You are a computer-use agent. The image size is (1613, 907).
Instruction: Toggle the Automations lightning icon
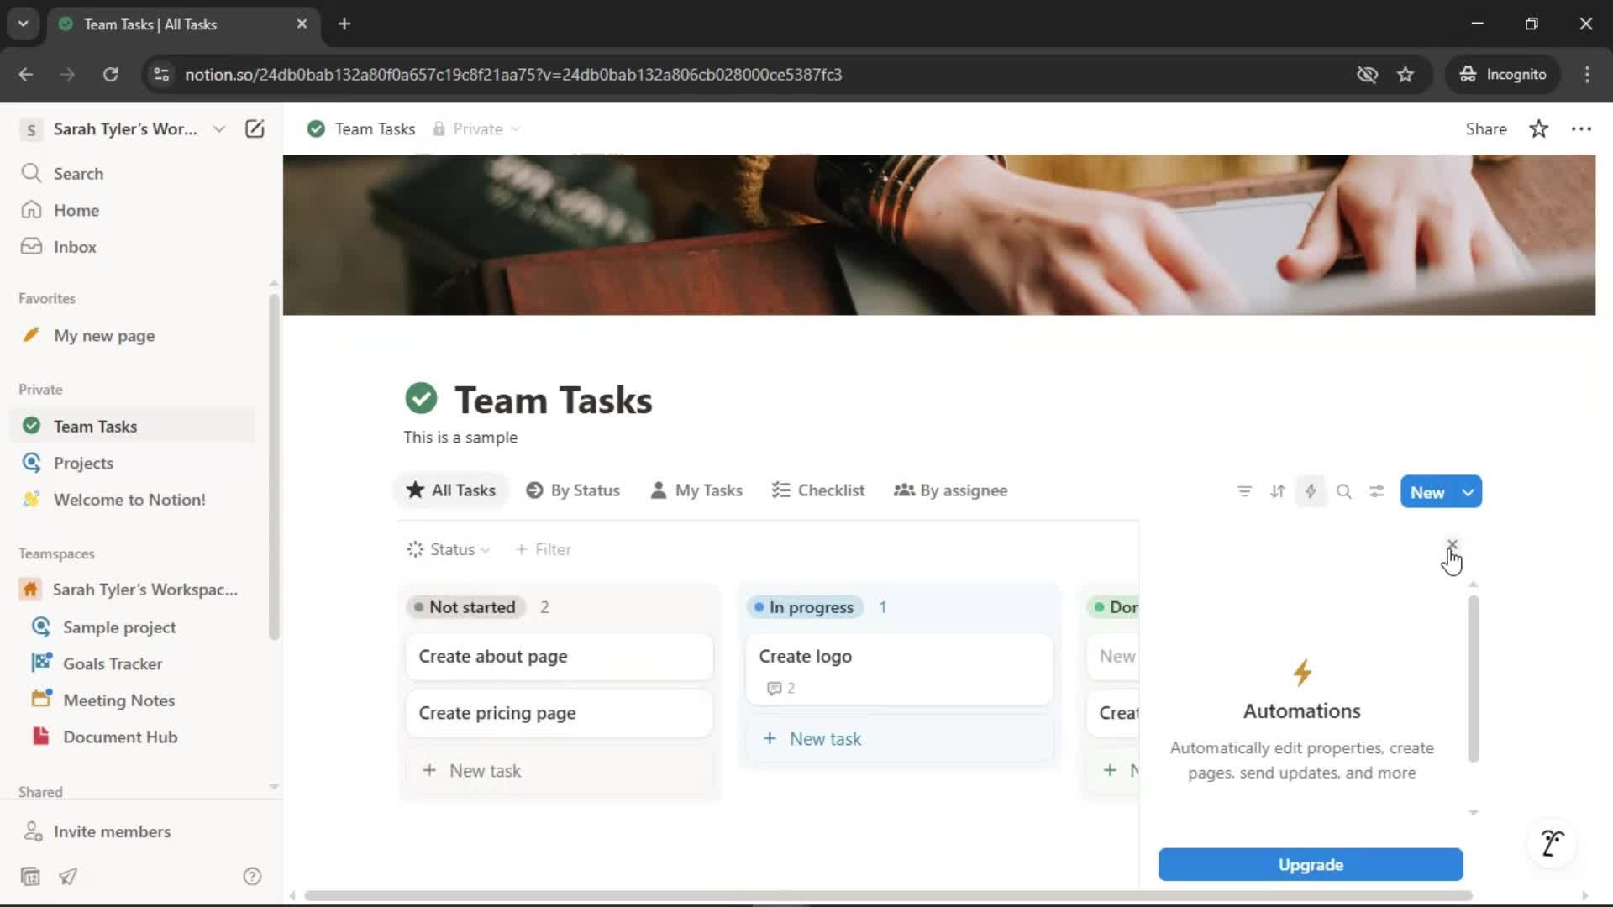(x=1311, y=491)
